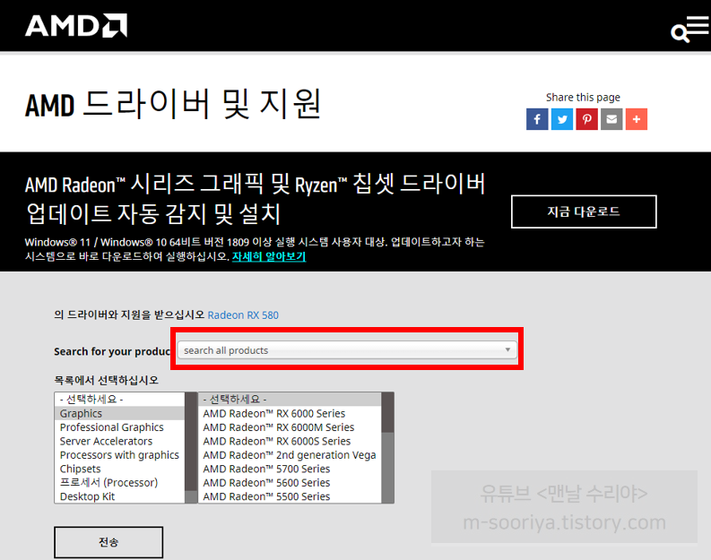Select Chipsets category
The image size is (711, 560).
[120, 469]
